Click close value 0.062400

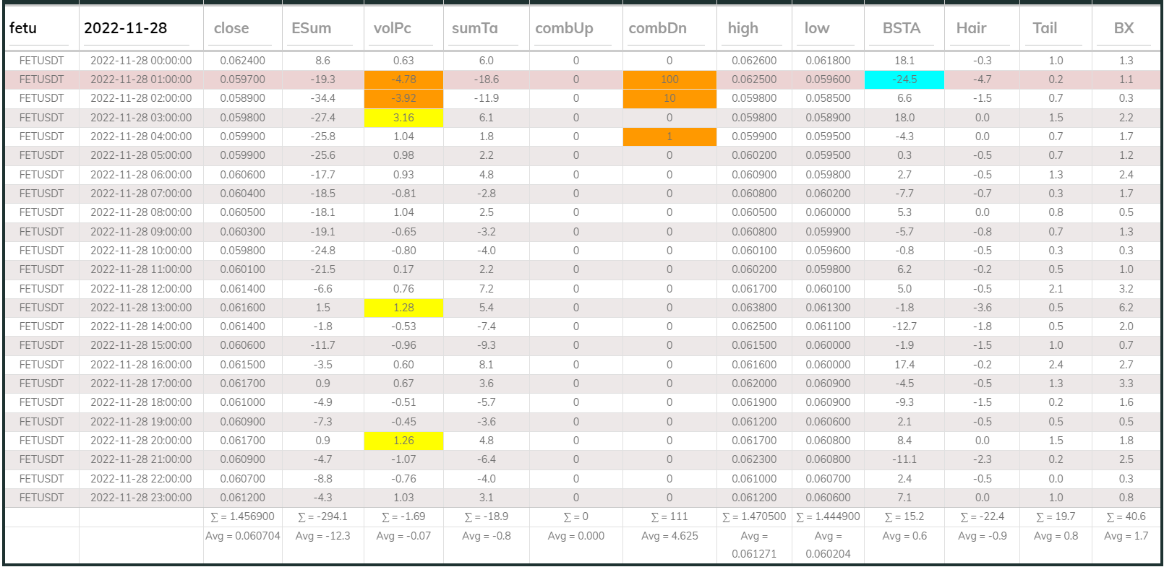tap(242, 61)
